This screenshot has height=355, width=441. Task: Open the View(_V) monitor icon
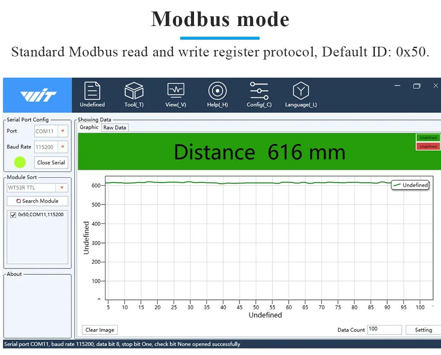click(176, 91)
